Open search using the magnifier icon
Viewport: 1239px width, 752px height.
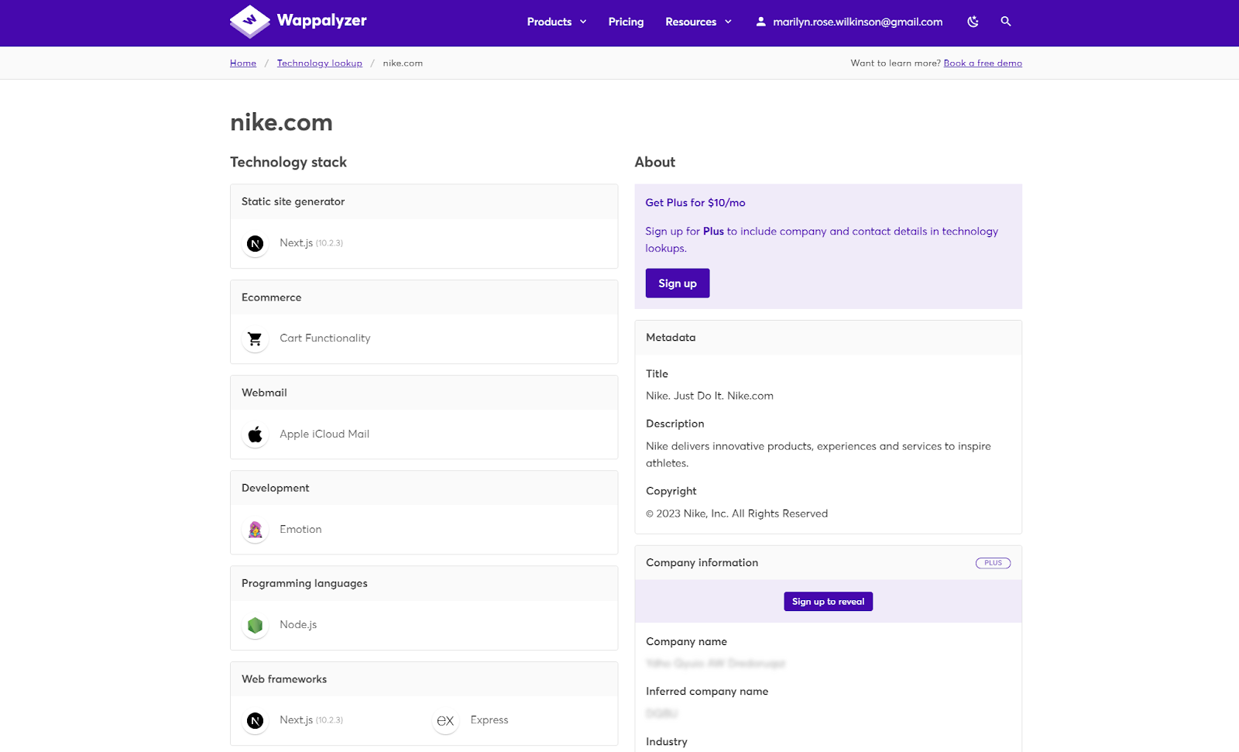(1005, 22)
